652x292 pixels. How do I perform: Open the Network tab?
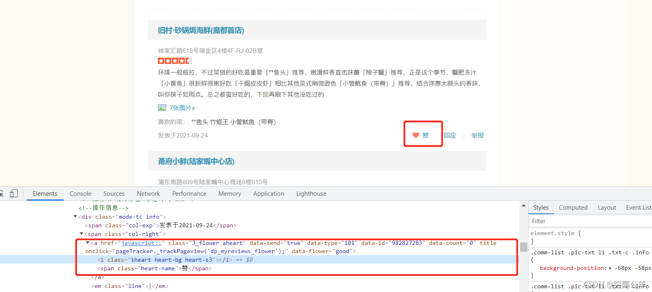pyautogui.click(x=149, y=194)
